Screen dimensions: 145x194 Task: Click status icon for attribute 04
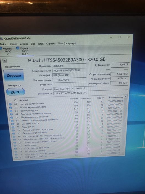11,114
